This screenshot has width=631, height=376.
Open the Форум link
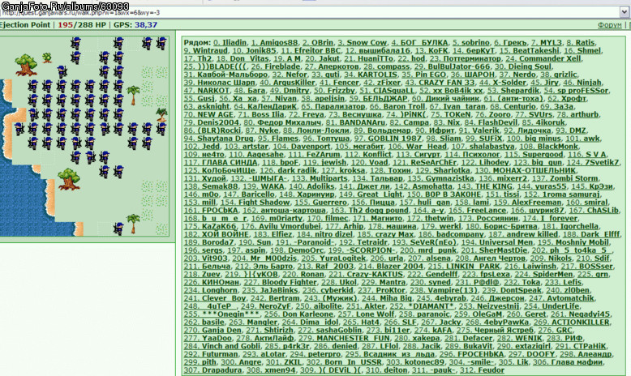click(x=609, y=25)
